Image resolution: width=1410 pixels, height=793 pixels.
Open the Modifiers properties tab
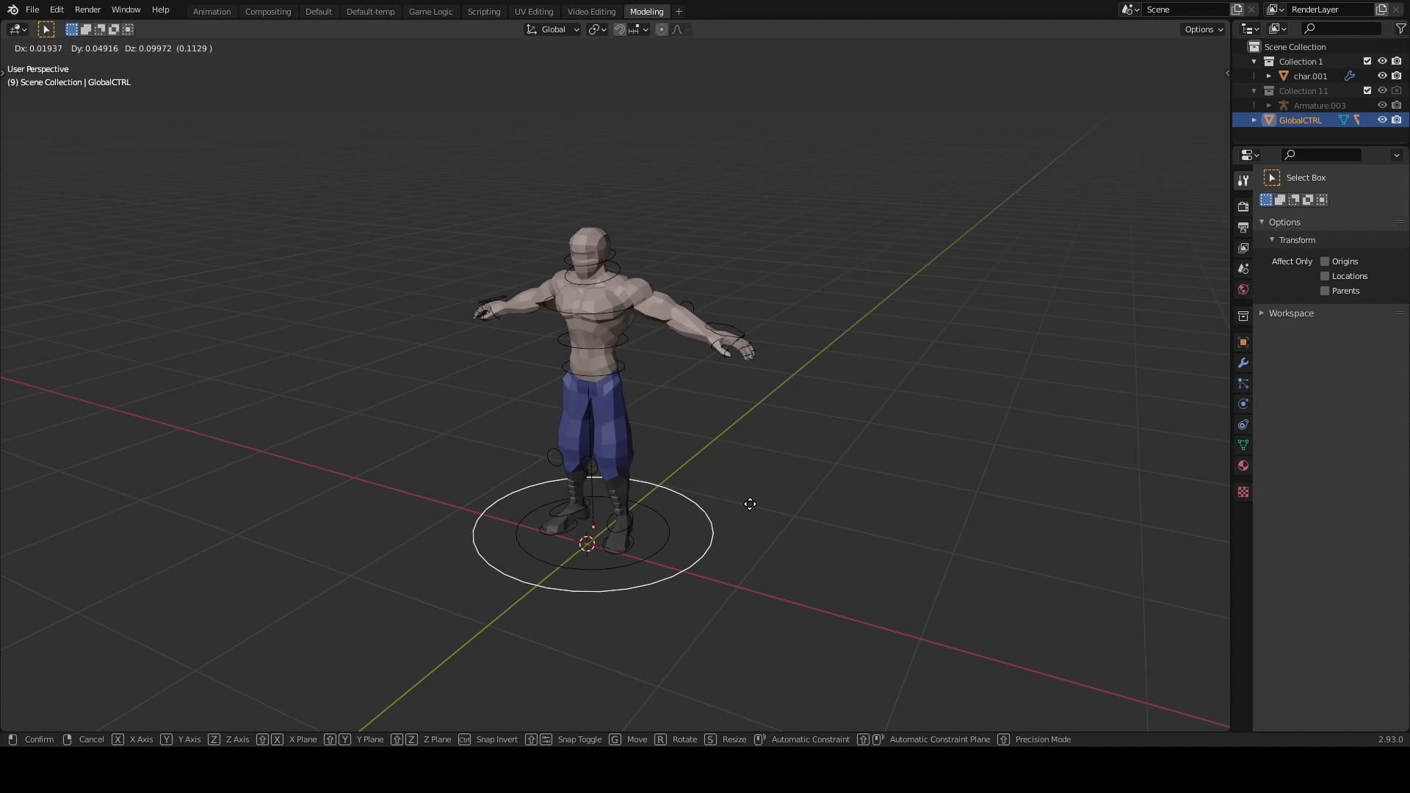1243,363
